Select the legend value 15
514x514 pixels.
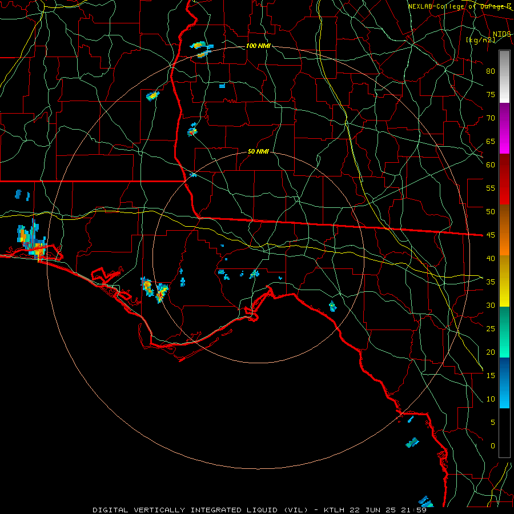[x=491, y=376]
